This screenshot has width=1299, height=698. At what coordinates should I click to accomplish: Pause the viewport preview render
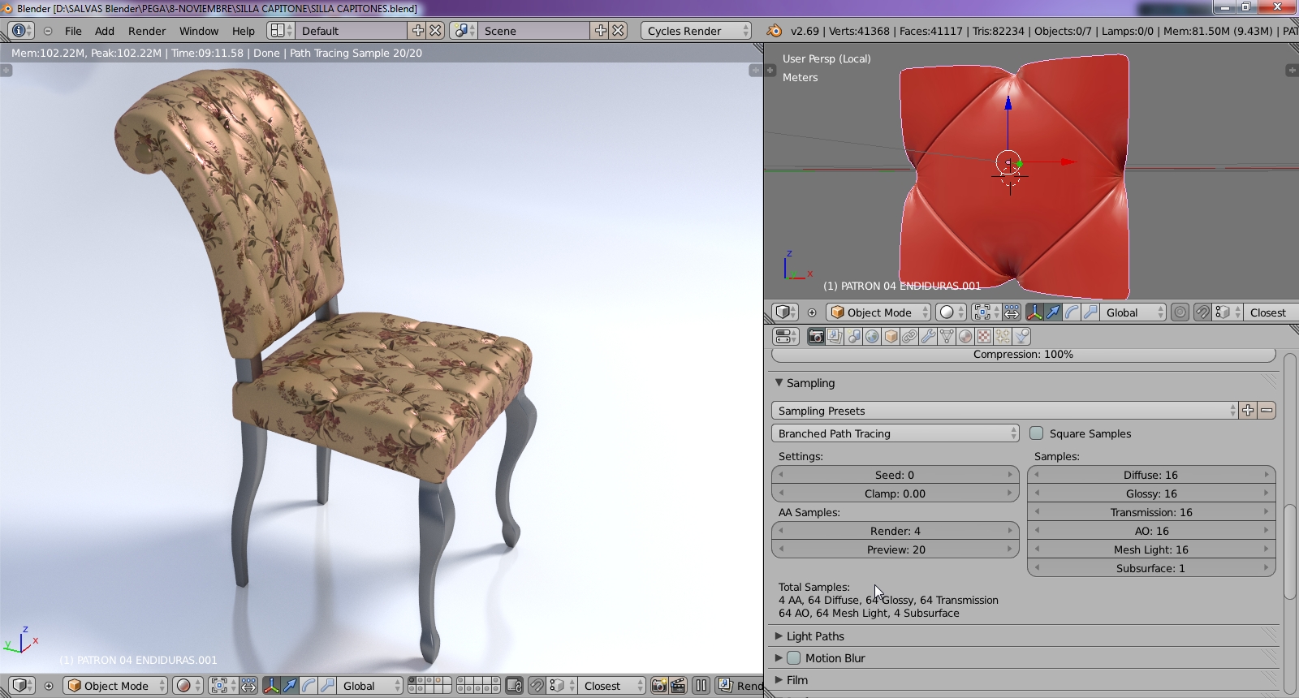click(x=701, y=686)
